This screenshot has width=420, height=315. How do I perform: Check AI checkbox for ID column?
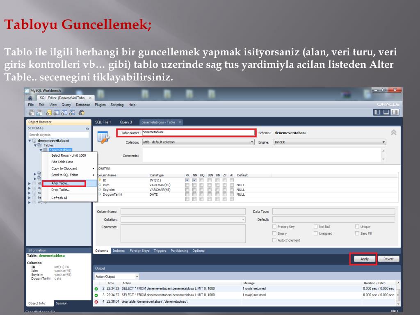click(x=232, y=180)
